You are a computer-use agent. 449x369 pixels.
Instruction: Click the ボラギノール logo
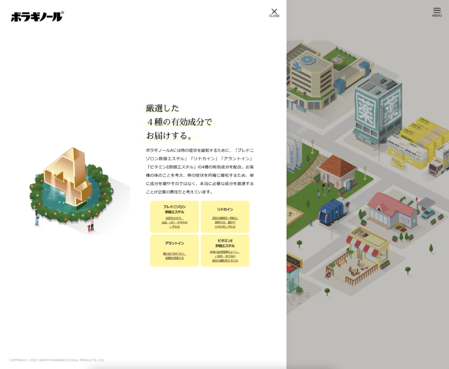click(37, 17)
